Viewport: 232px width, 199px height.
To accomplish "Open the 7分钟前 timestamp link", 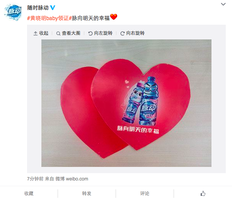I will [x=35, y=179].
